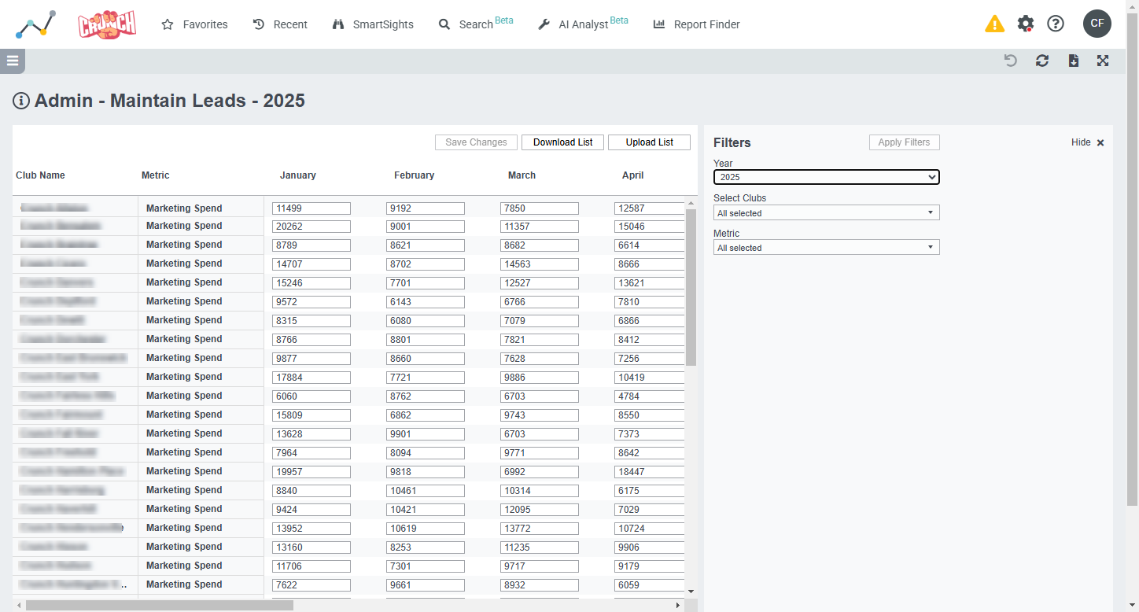Upload a list with Upload List
Image resolution: width=1139 pixels, height=612 pixels.
tap(649, 142)
